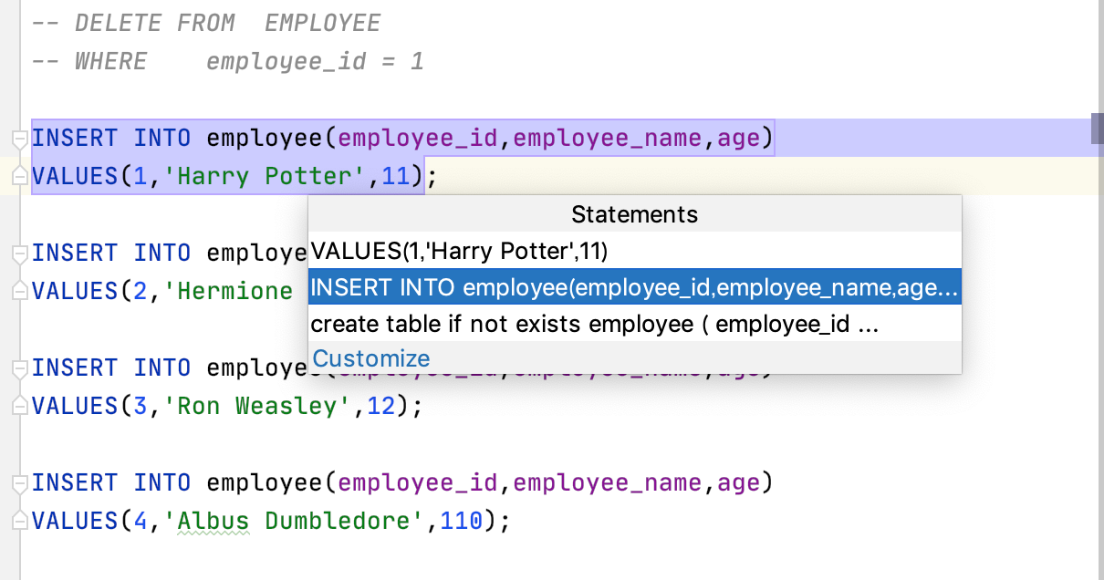Image resolution: width=1104 pixels, height=580 pixels.
Task: Click the comment -- WHERE employee_id = 1
Action: [228, 61]
